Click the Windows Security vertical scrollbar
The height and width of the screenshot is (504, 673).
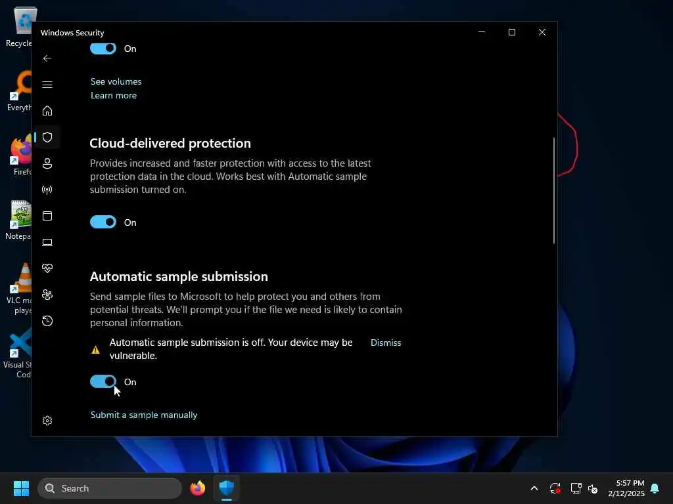click(x=553, y=191)
